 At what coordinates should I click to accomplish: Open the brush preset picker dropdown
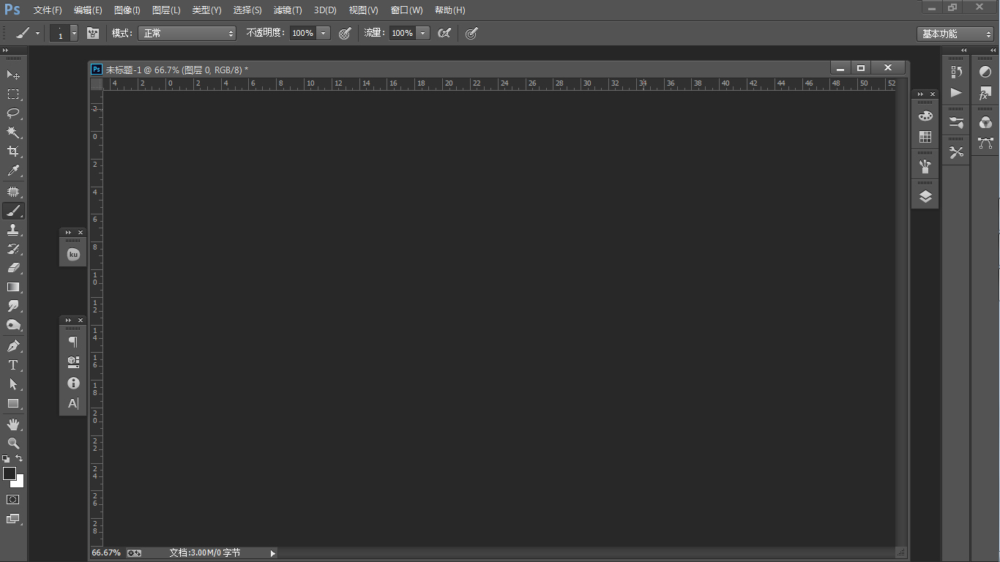tap(74, 33)
